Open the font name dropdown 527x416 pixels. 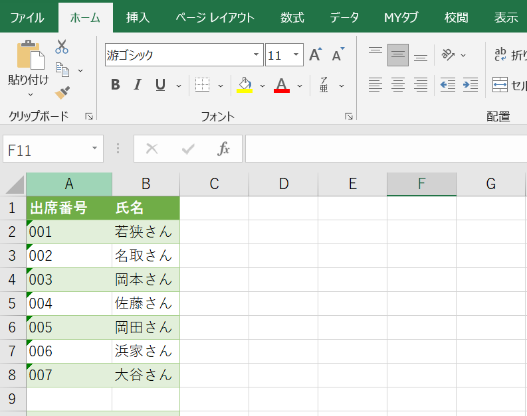tap(257, 55)
